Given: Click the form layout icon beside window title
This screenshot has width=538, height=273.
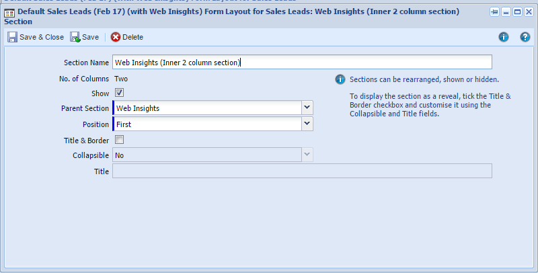Looking at the screenshot, I should click(x=9, y=13).
